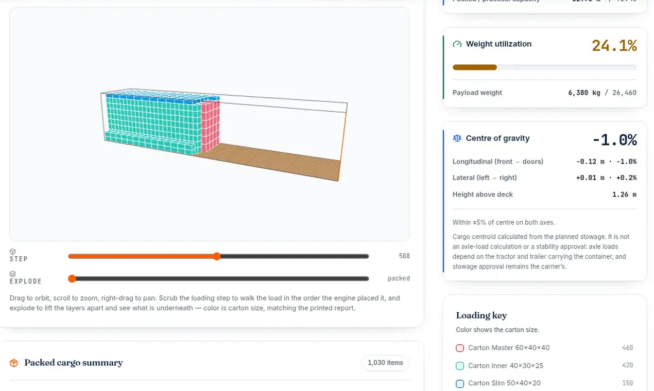Click 'Within ±5% of centre on both axes.' note

click(x=504, y=223)
